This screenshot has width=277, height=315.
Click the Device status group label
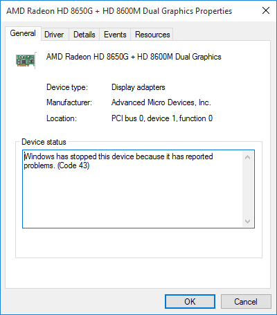click(44, 142)
